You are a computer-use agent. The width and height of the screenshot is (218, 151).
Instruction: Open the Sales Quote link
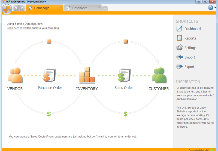pos(38,136)
